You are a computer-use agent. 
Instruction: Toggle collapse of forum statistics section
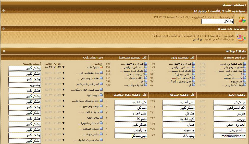coord(4,29)
